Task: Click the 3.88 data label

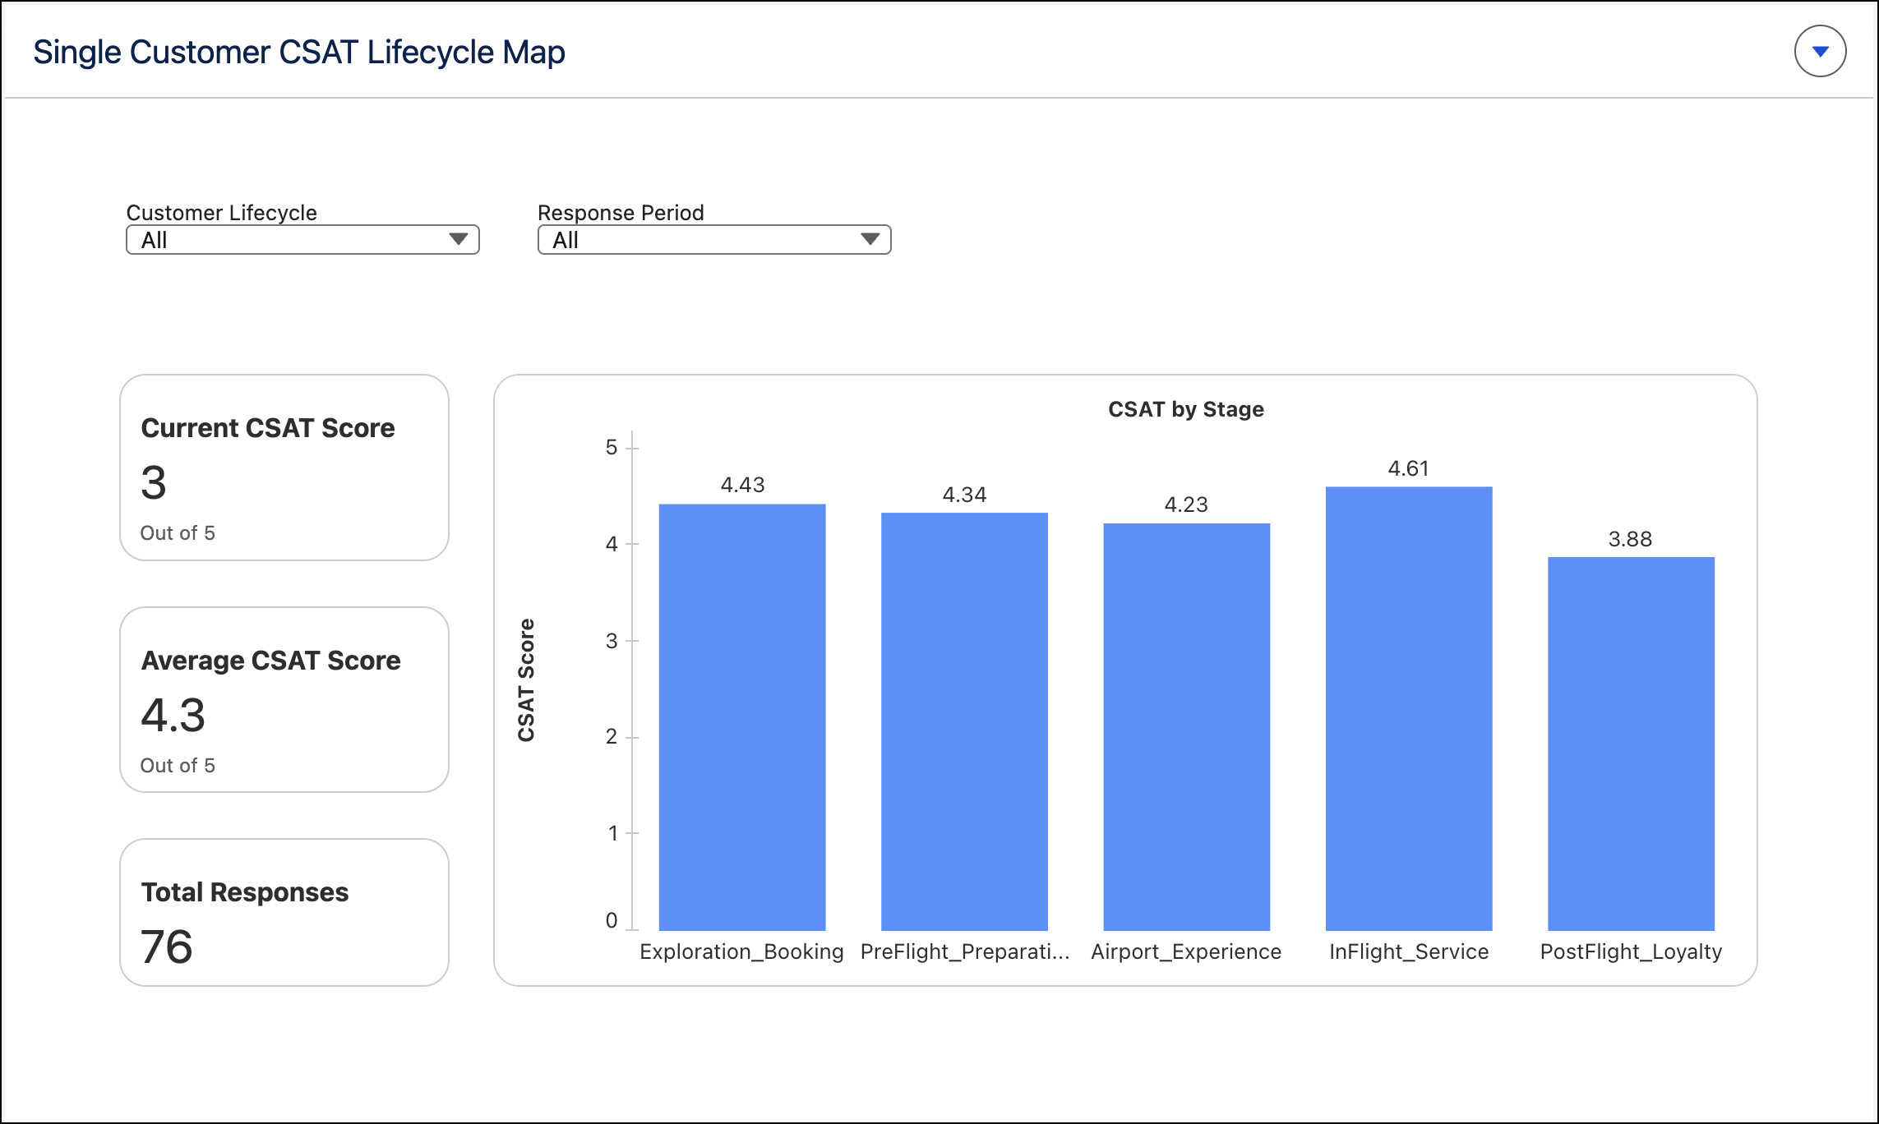Action: (x=1631, y=539)
